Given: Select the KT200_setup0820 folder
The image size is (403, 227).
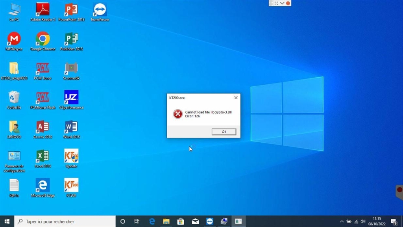Looking at the screenshot, I should (x=14, y=71).
